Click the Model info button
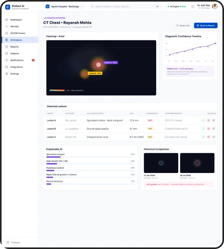Screen dimensions: 224x249 (x=183, y=26)
